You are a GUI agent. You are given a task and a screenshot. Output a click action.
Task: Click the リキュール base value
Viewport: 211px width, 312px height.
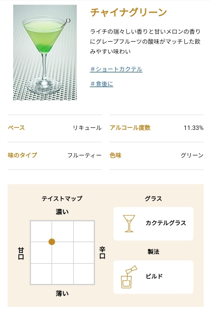click(87, 128)
